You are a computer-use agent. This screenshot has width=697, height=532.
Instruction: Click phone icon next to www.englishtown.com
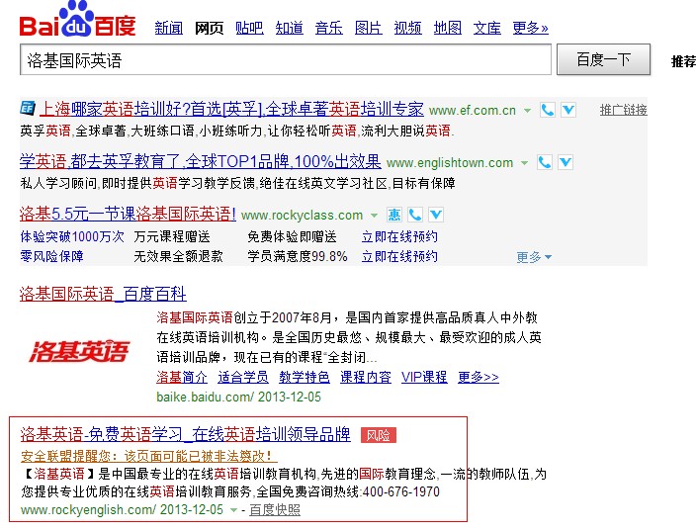545,162
